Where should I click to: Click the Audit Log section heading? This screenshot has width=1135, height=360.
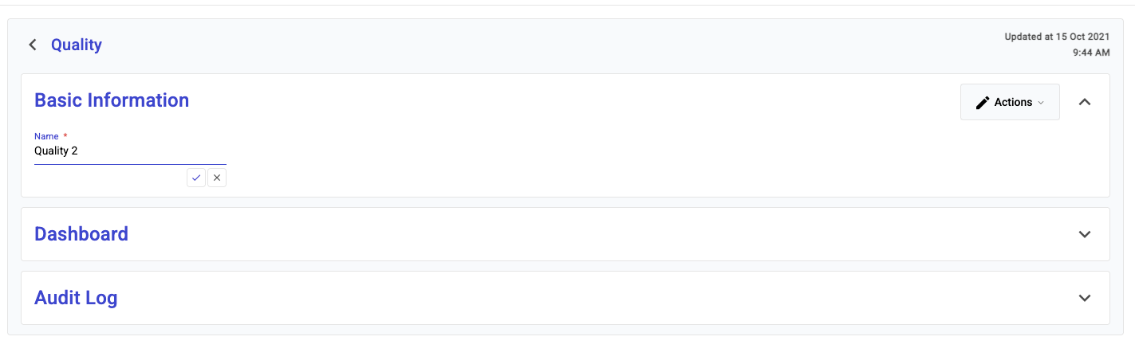(x=76, y=298)
